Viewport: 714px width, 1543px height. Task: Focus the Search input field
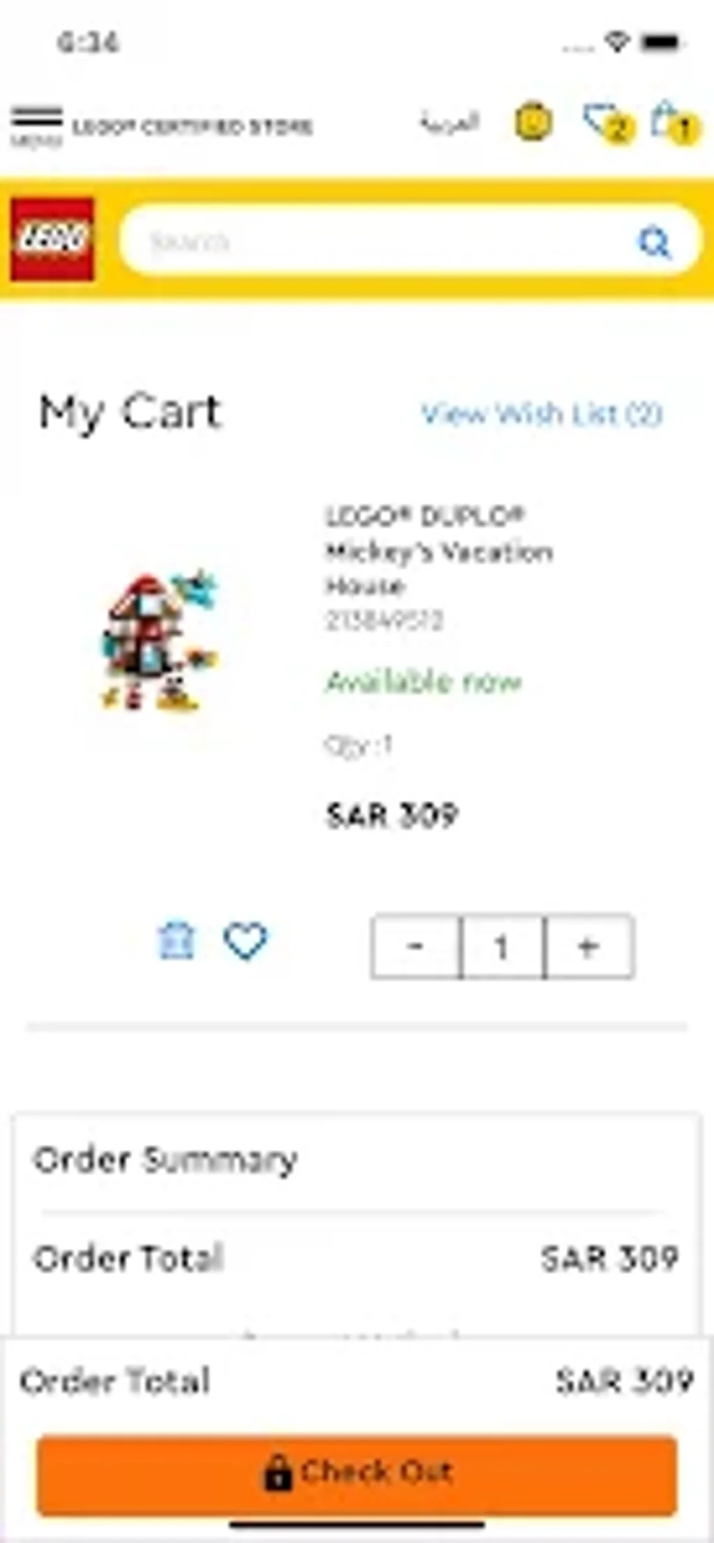(x=409, y=240)
